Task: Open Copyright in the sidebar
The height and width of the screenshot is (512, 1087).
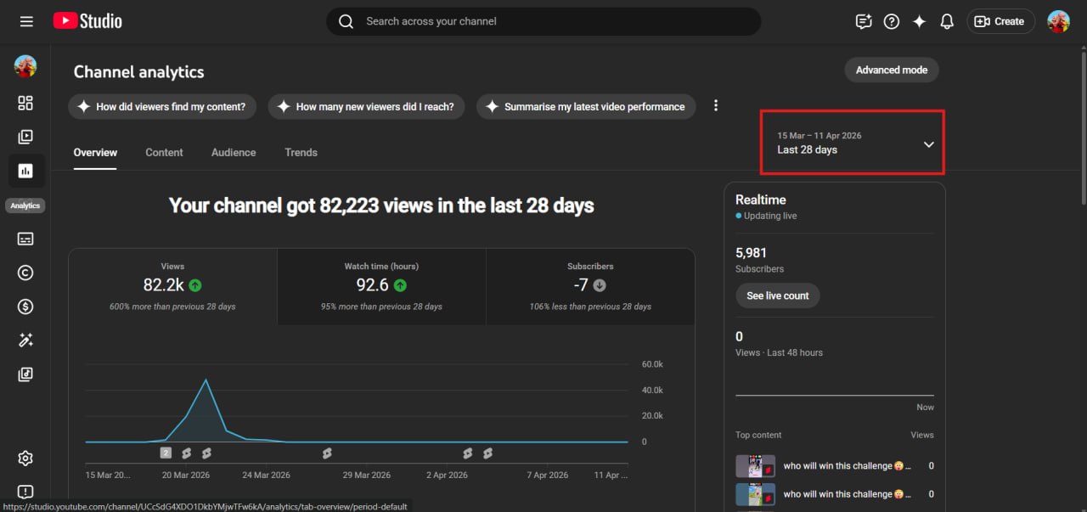Action: (25, 273)
